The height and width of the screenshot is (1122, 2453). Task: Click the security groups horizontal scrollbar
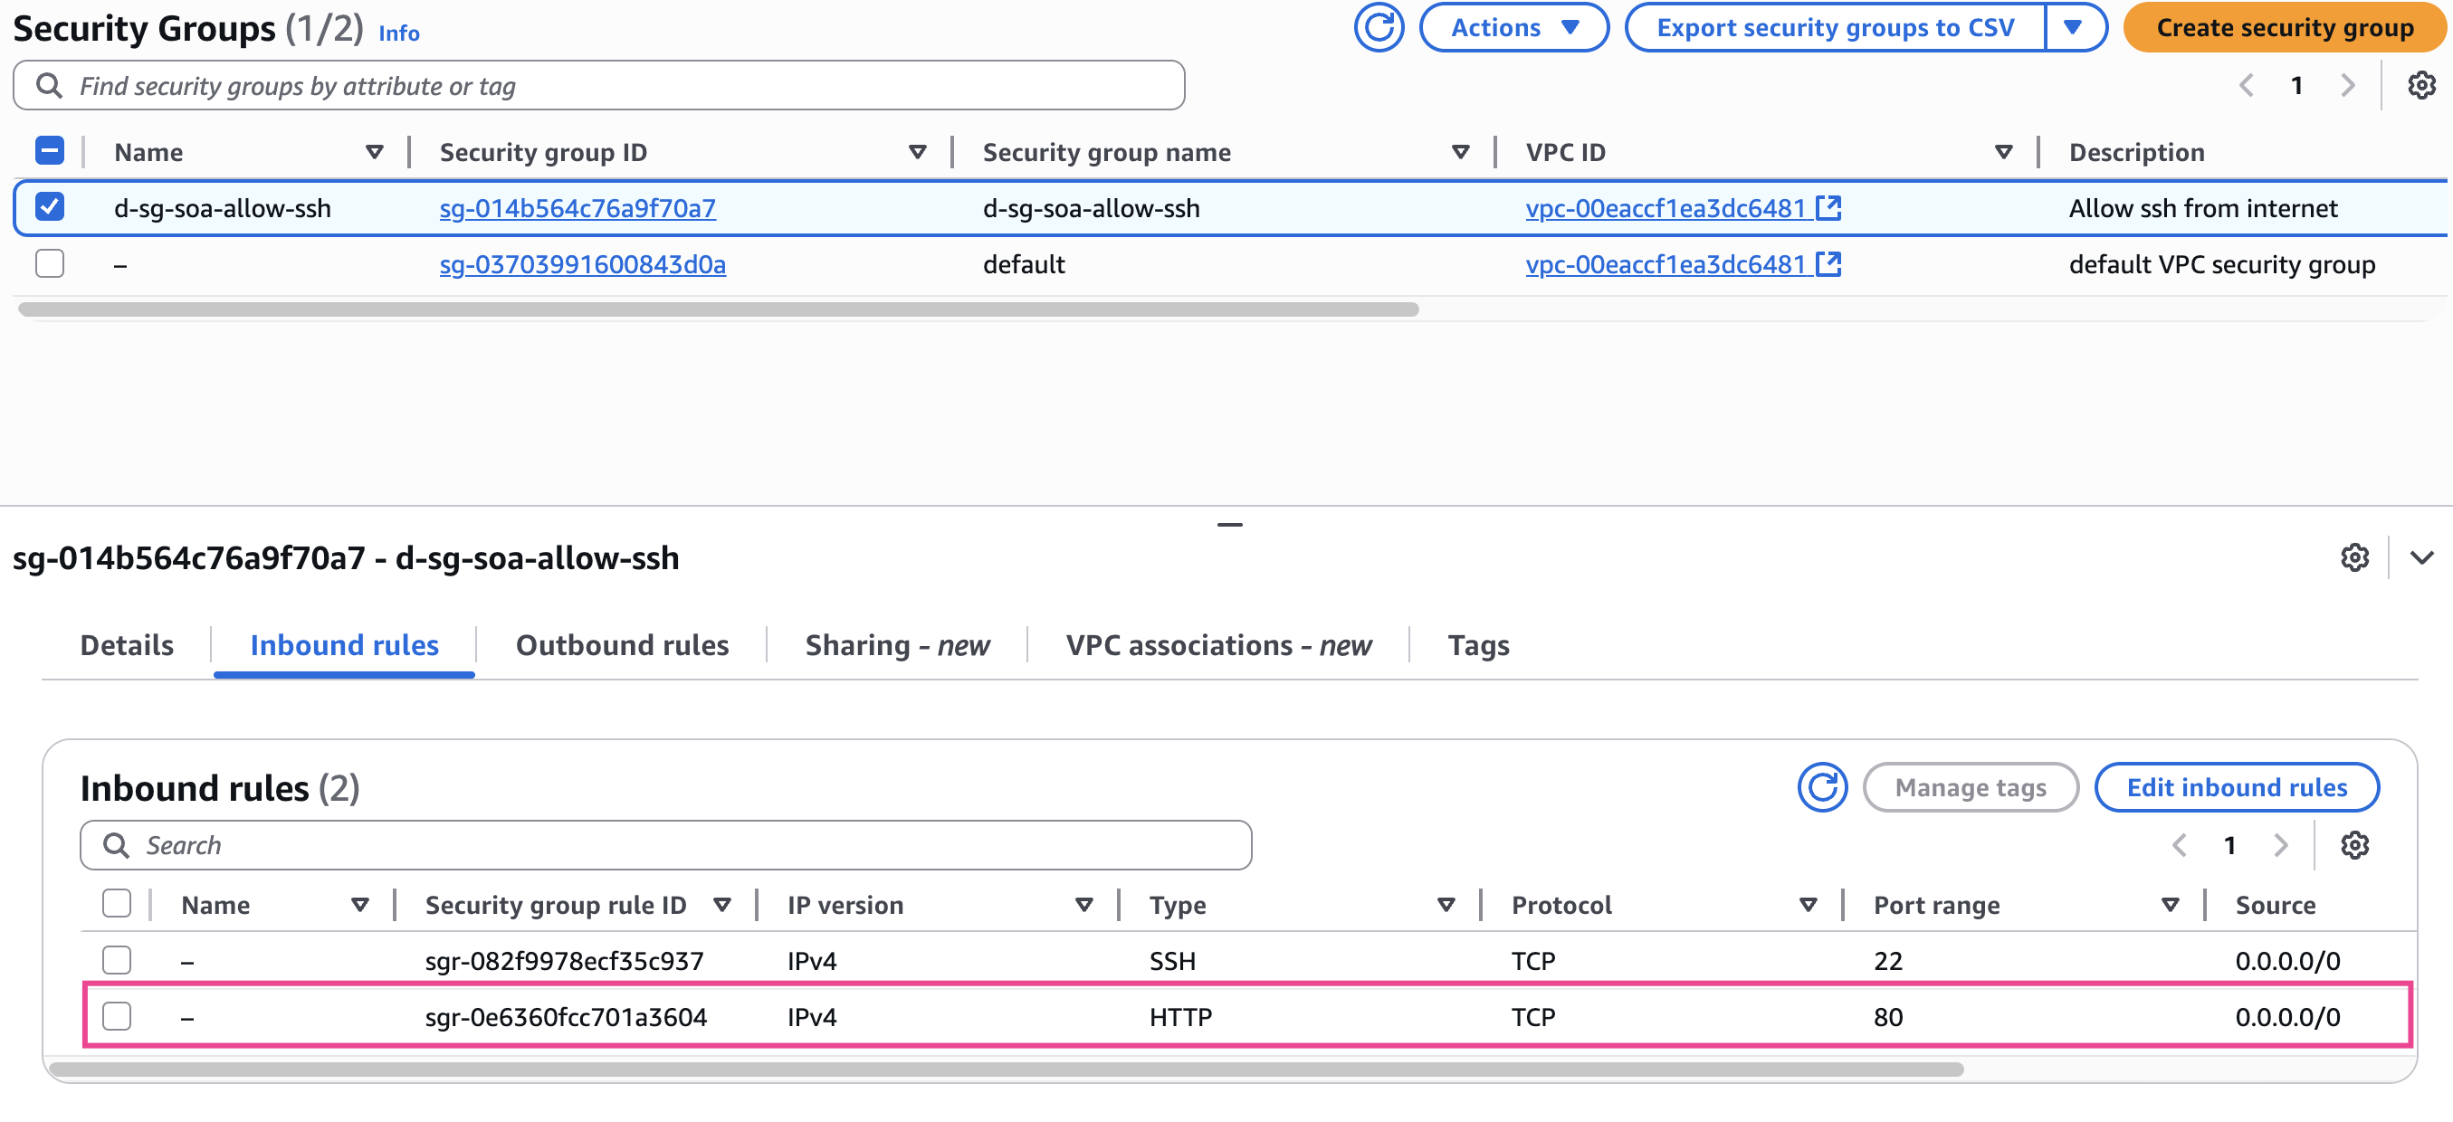click(718, 309)
